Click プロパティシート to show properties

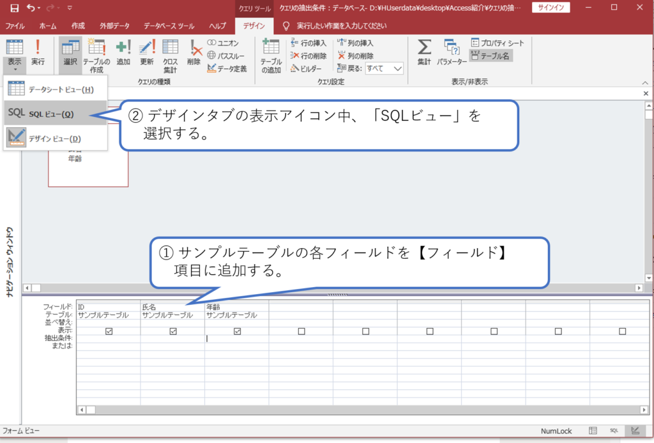498,42
